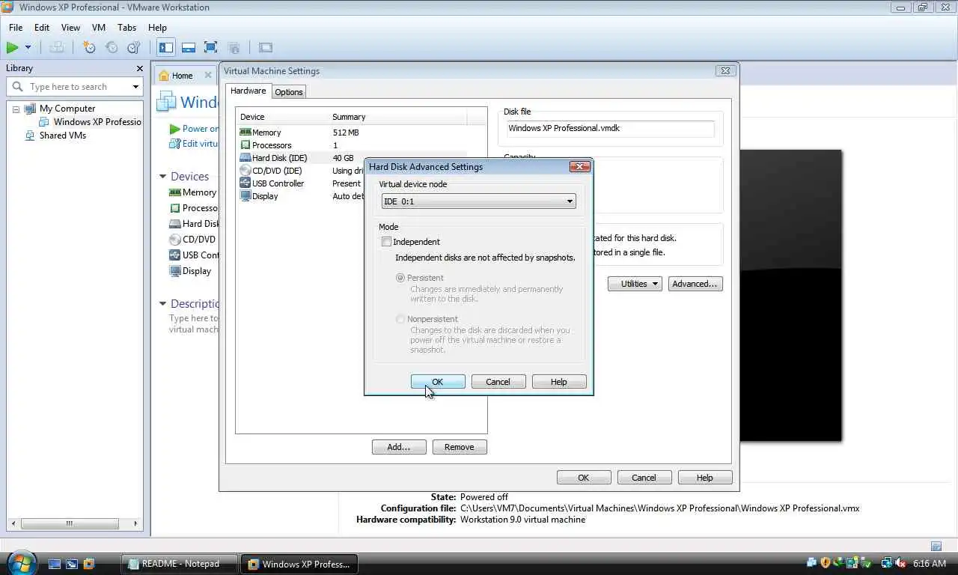Click the Library search field
Image resolution: width=958 pixels, height=575 pixels.
[x=73, y=87]
